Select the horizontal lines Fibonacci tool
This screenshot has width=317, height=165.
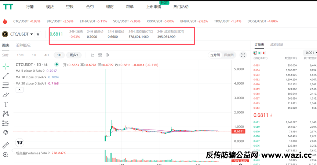(6, 85)
